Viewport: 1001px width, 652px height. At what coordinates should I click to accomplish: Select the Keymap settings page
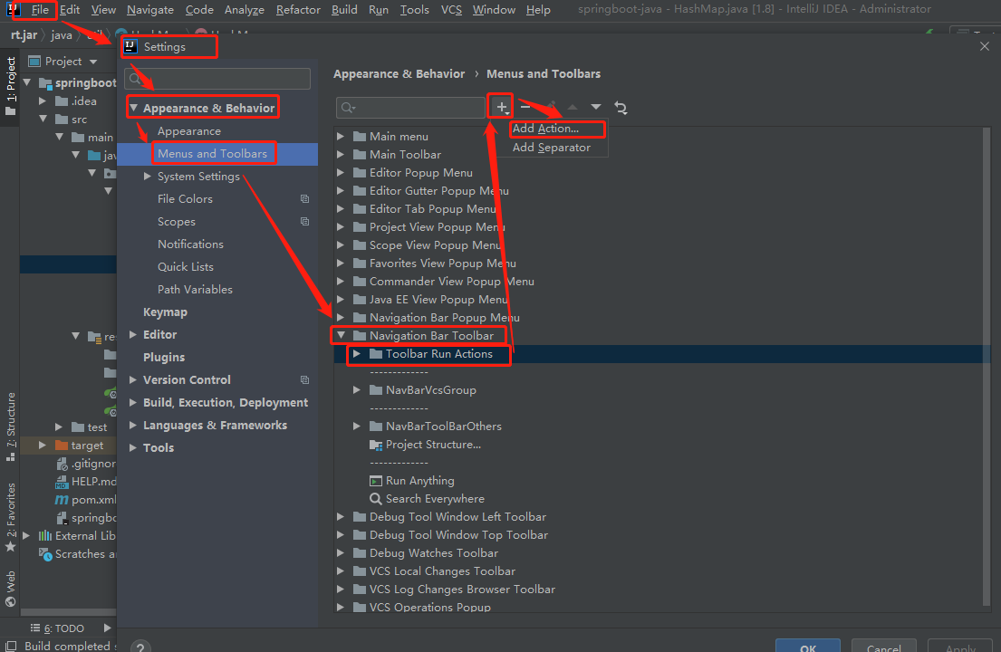(166, 312)
